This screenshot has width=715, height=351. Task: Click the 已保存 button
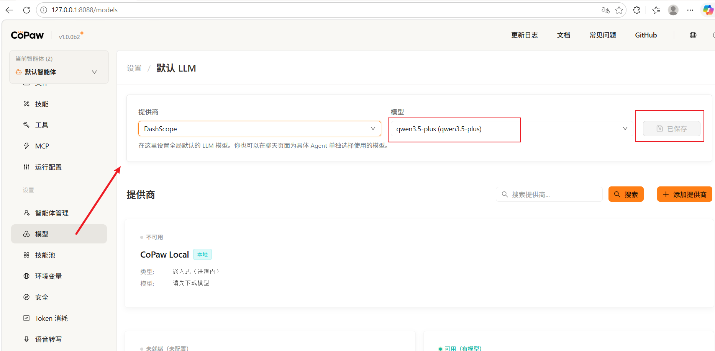pos(671,129)
